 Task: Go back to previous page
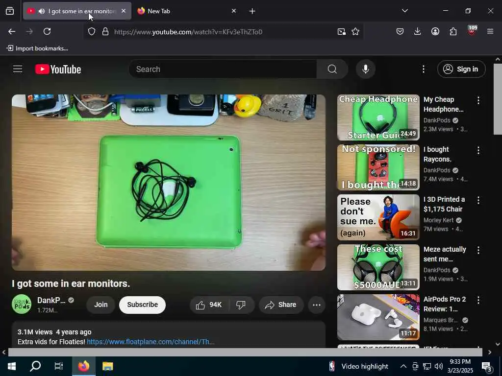tap(12, 31)
